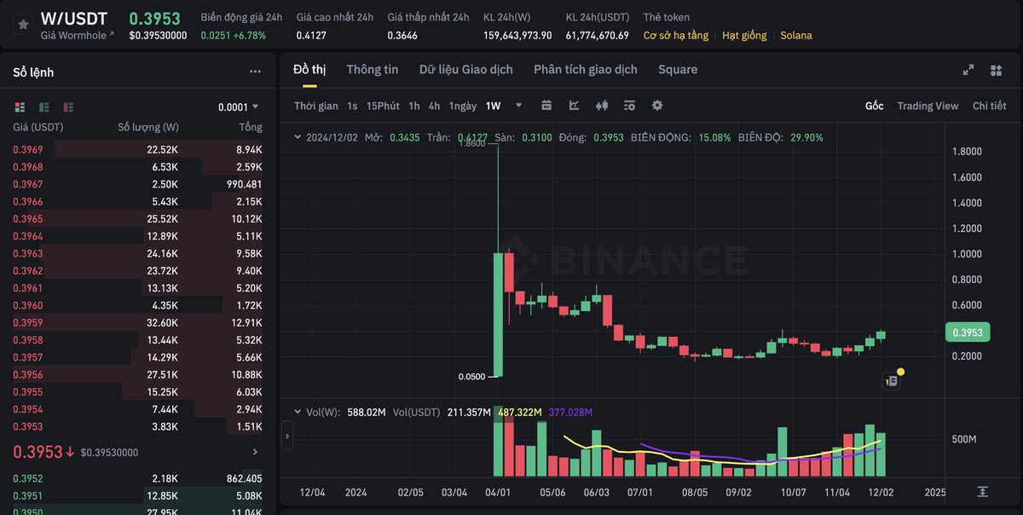Switch to Dữ liệu Giao dịch tab
The image size is (1023, 515).
pos(466,70)
